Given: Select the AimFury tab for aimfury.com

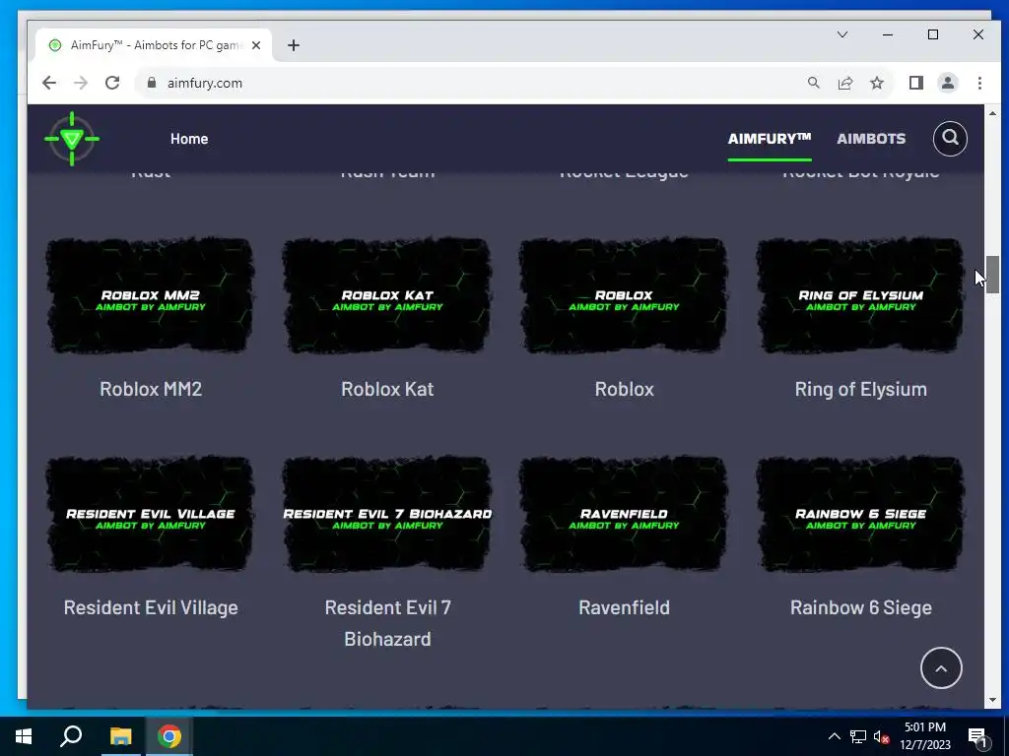Looking at the screenshot, I should pos(155,45).
